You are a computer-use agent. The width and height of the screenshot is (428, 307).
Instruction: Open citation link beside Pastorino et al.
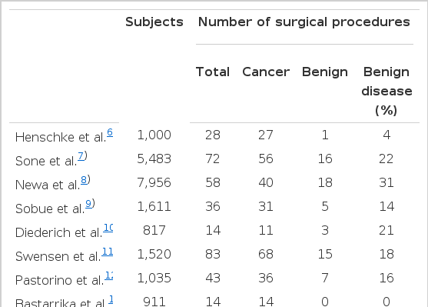coord(109,275)
